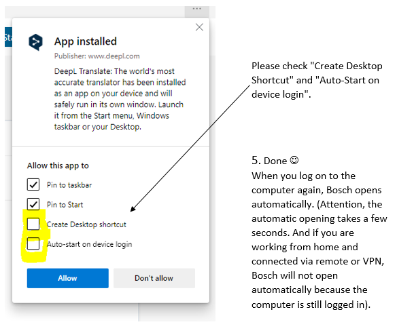Click the Publisher www.deepl.com text
Image resolution: width=397 pixels, height=335 pixels.
97,56
